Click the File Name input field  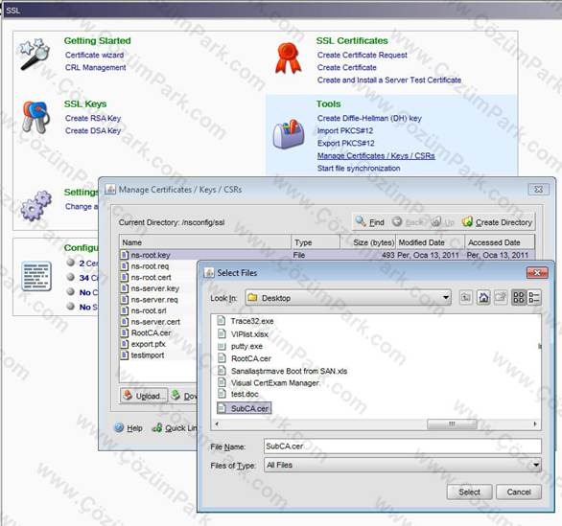coord(402,446)
